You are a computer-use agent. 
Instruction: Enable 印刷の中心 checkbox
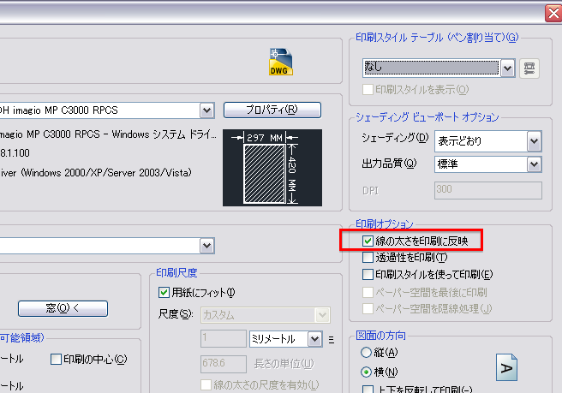(x=56, y=360)
